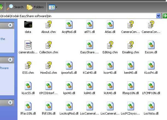Viewport: 167px width, 120px height.
Task: Select the ksli40.dll file icon
Action: (x=90, y=86)
